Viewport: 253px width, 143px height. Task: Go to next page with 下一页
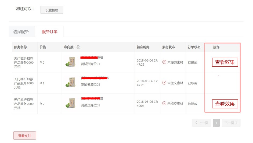click(231, 123)
